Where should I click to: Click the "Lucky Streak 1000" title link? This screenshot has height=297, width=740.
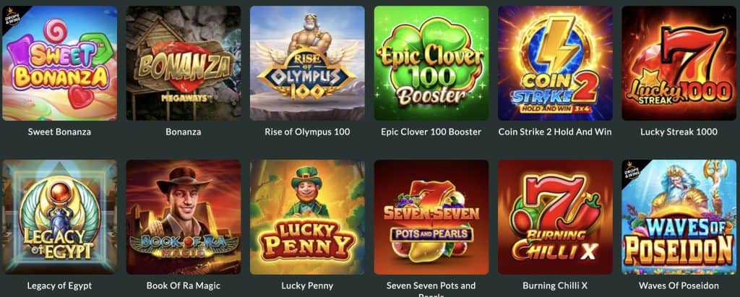pyautogui.click(x=679, y=132)
